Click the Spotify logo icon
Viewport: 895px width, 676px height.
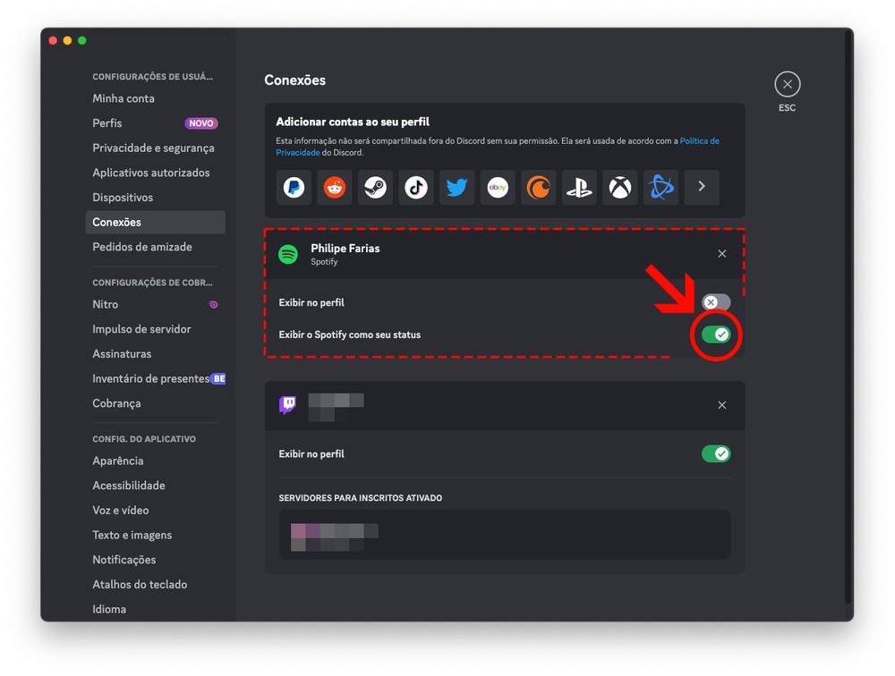[x=288, y=254]
